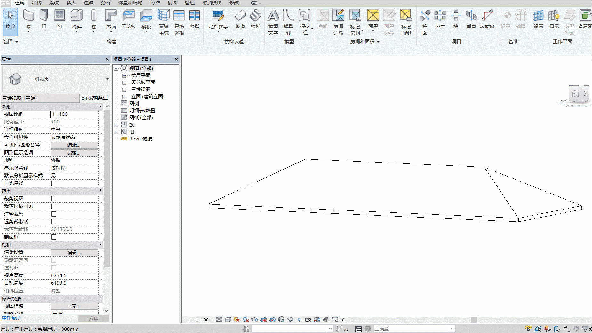The image size is (592, 333).
Task: Enable the 日光路径 checkbox
Action: (54, 183)
